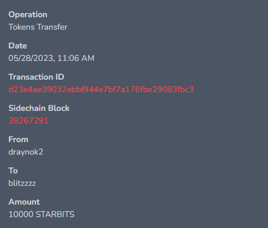Click the Amount label
This screenshot has height=228, width=268.
(24, 202)
